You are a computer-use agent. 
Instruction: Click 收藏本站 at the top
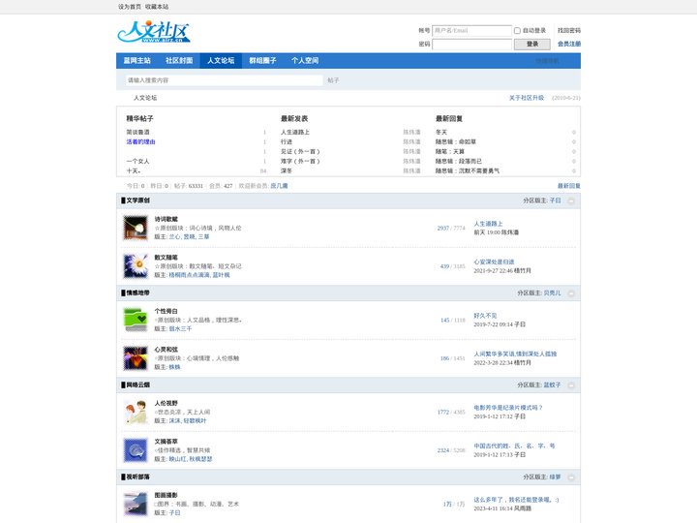[x=157, y=7]
